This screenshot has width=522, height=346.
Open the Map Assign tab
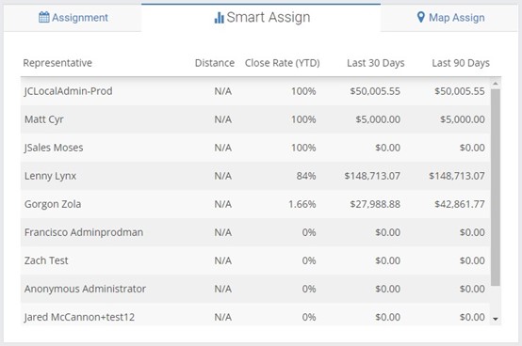[x=450, y=18]
